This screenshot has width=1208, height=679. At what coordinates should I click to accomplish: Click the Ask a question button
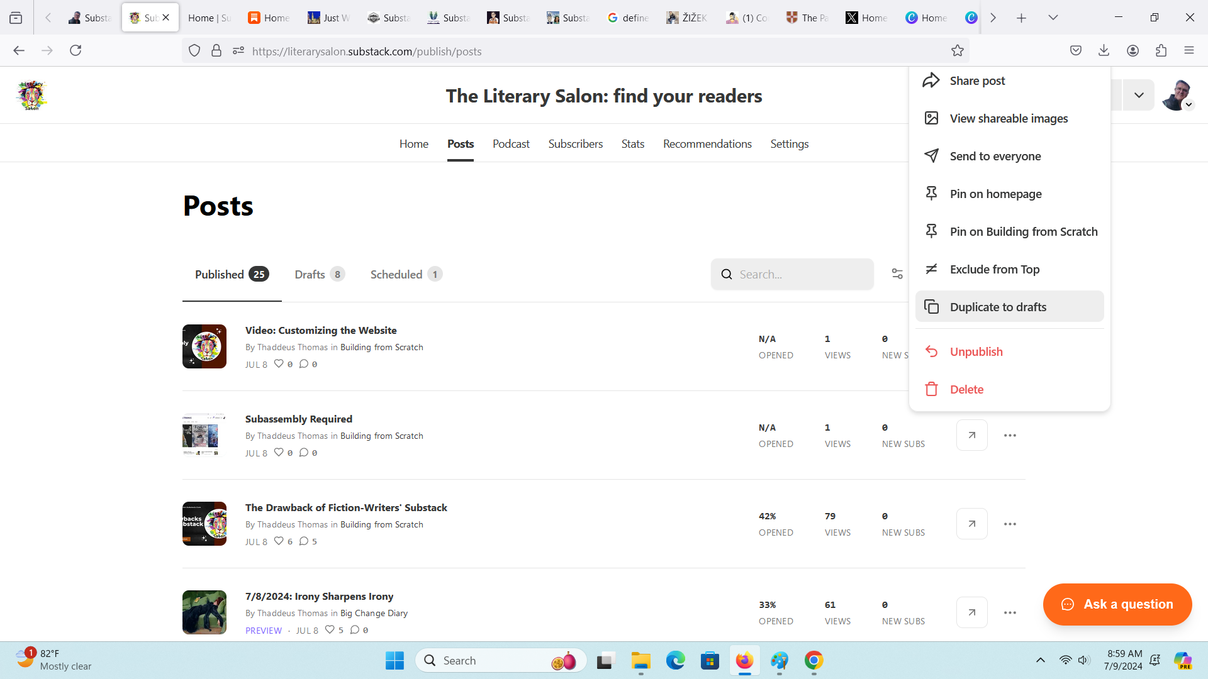click(x=1117, y=604)
